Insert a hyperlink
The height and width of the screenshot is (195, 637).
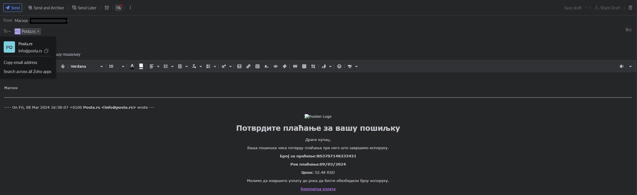coord(248,66)
